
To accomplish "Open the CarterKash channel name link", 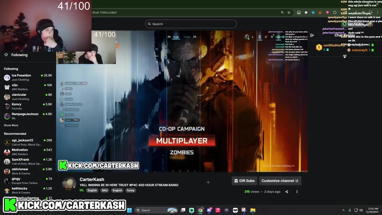I will [92, 179].
